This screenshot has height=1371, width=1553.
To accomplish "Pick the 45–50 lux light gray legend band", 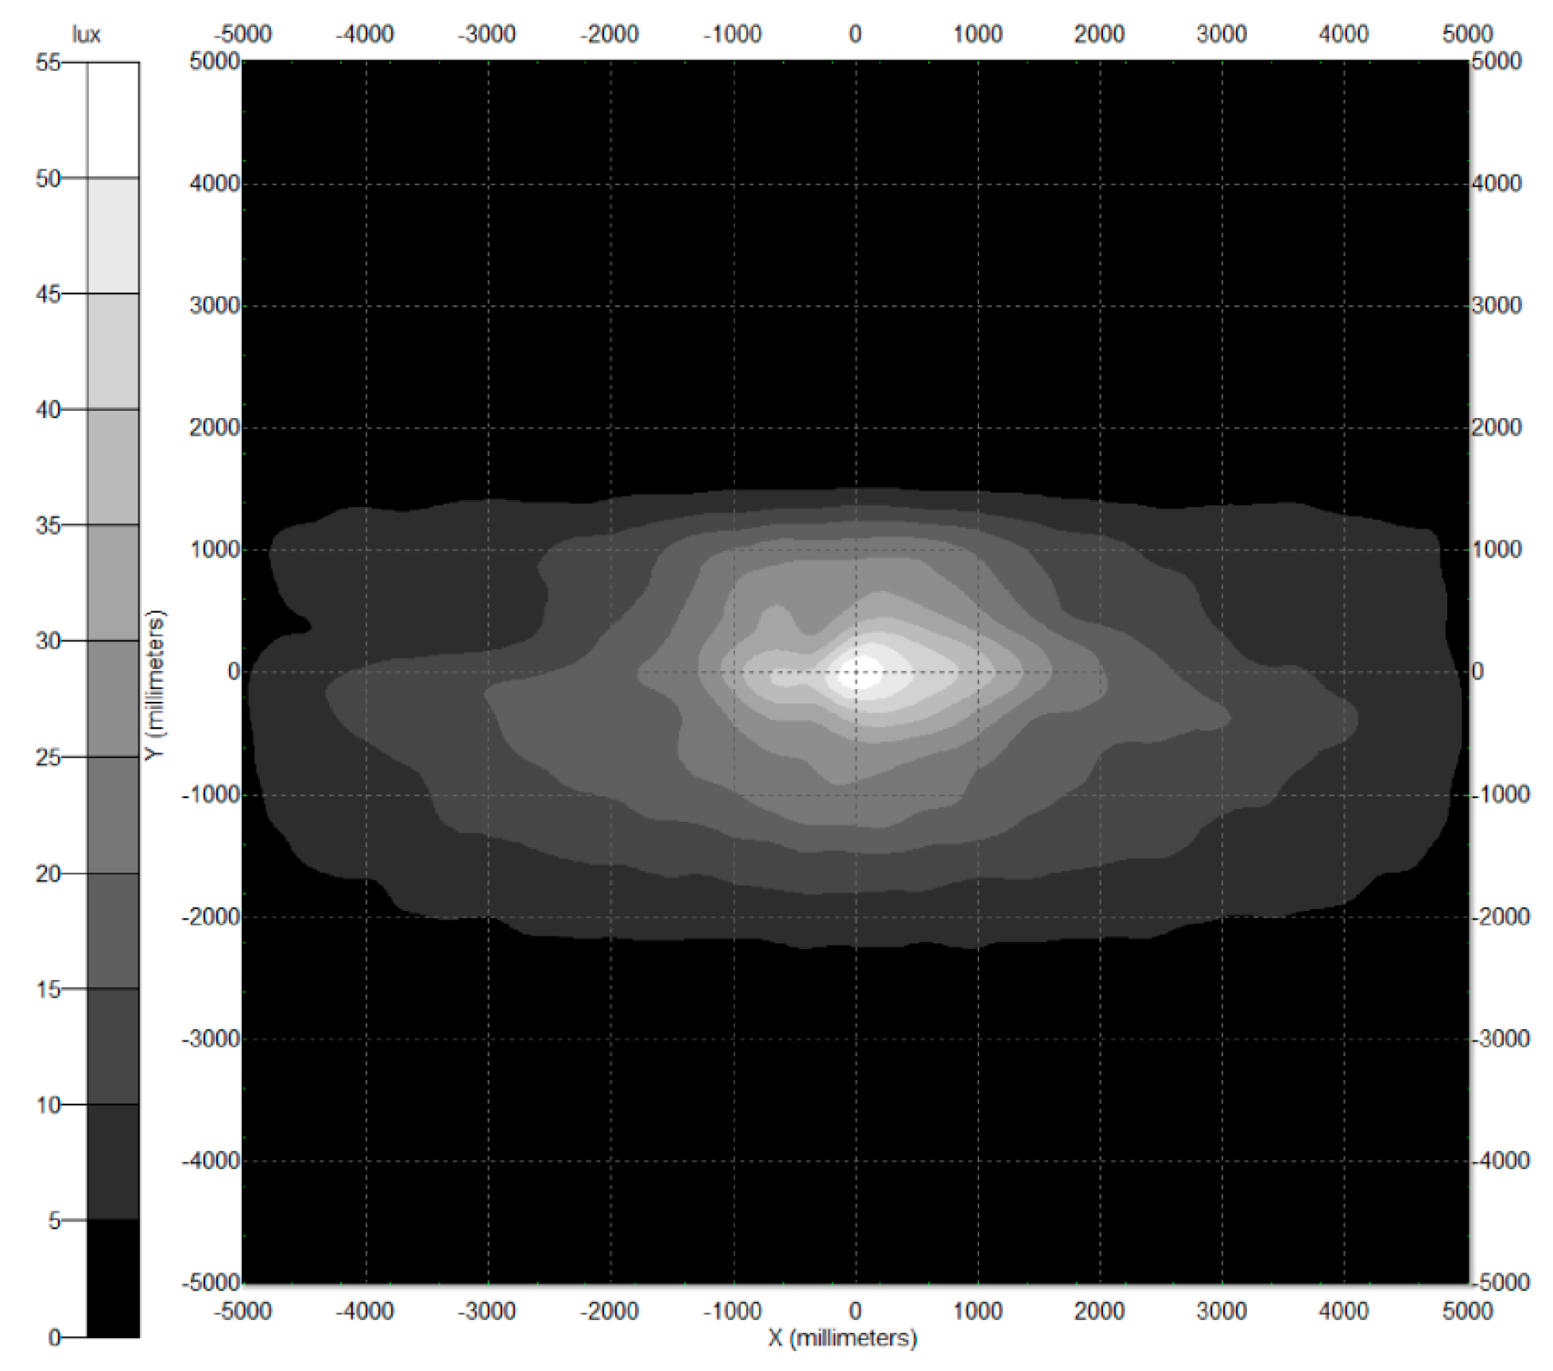I will 113,236.
